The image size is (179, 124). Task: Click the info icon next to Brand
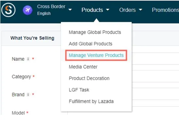pos(28,95)
